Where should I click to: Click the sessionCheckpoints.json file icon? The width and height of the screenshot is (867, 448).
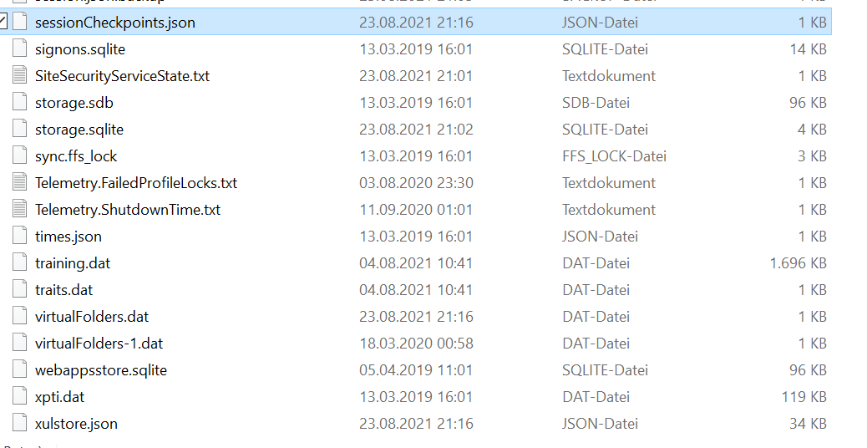[19, 23]
